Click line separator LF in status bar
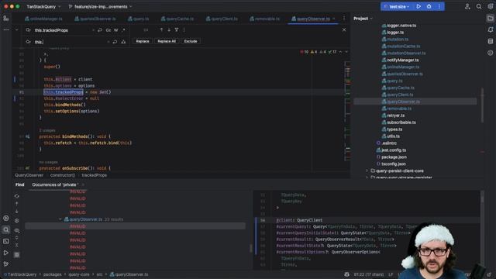The image size is (496, 279). click(x=391, y=274)
